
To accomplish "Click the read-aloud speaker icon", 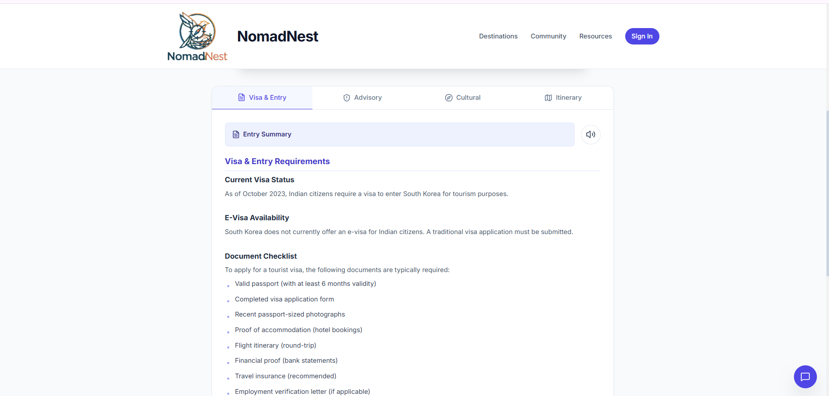I will 591,134.
